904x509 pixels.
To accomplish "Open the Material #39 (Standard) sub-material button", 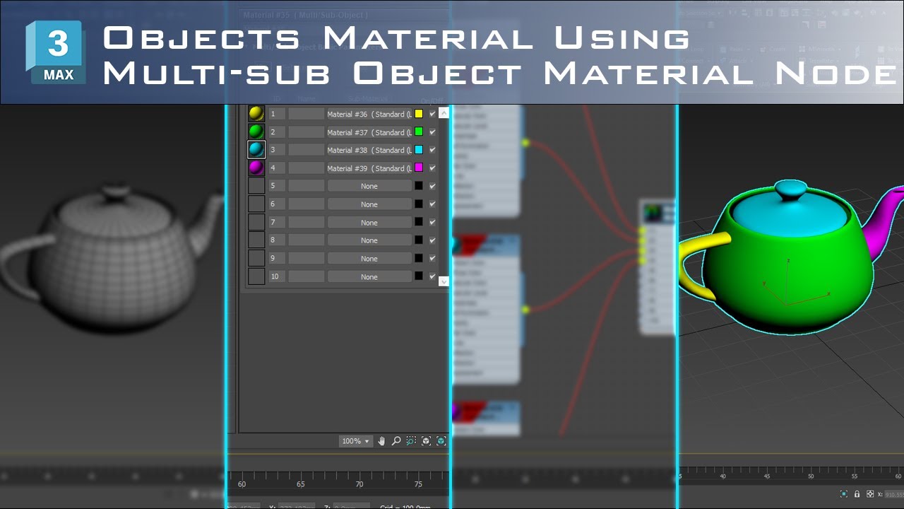I will click(369, 168).
